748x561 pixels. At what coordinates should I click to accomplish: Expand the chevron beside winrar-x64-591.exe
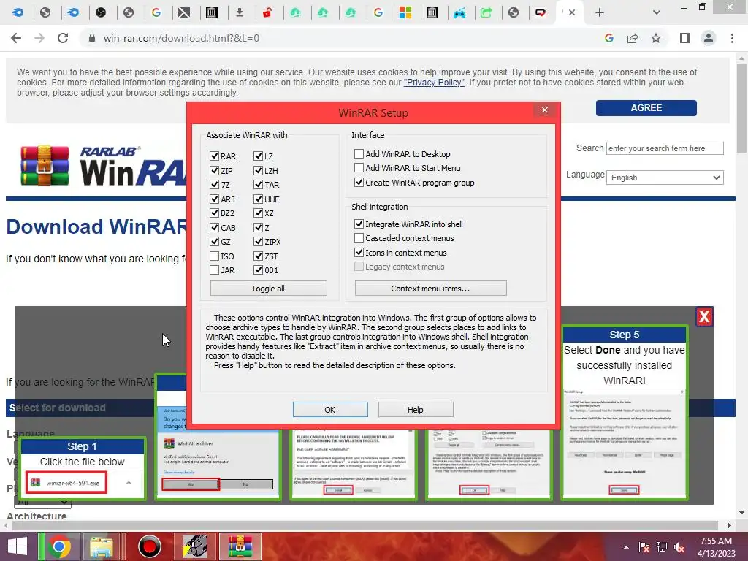129,483
